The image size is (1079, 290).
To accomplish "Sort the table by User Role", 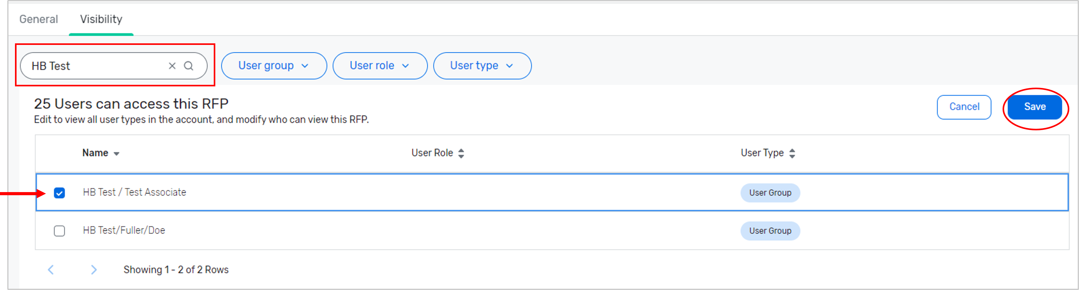I will pos(461,153).
